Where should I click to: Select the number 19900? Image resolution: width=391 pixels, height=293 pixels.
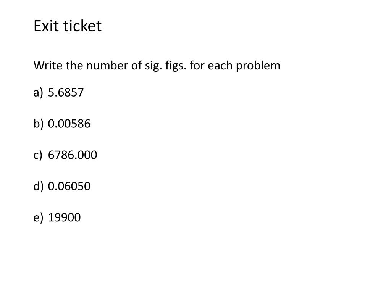(65, 218)
